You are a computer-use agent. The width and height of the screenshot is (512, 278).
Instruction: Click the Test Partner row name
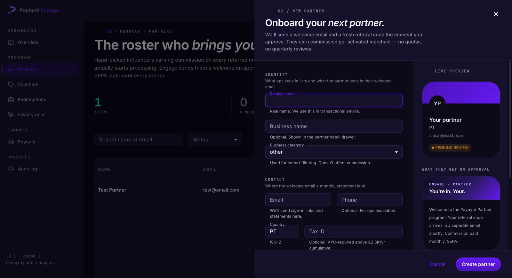coord(112,190)
